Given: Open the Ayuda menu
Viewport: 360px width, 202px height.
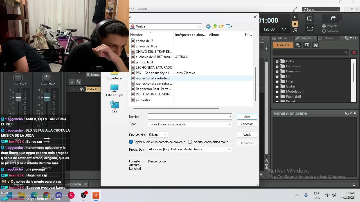Looking at the screenshot, I should pyautogui.click(x=143, y=9).
